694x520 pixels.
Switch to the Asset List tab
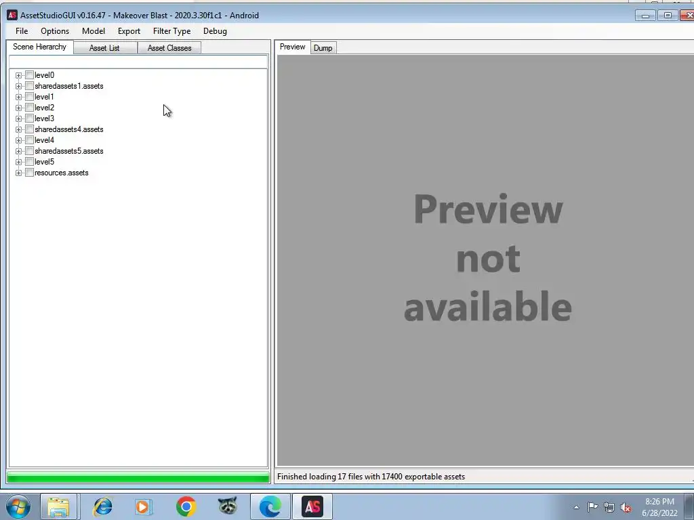click(104, 48)
